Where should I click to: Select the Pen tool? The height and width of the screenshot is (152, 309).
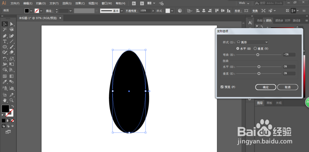(x=5, y=36)
